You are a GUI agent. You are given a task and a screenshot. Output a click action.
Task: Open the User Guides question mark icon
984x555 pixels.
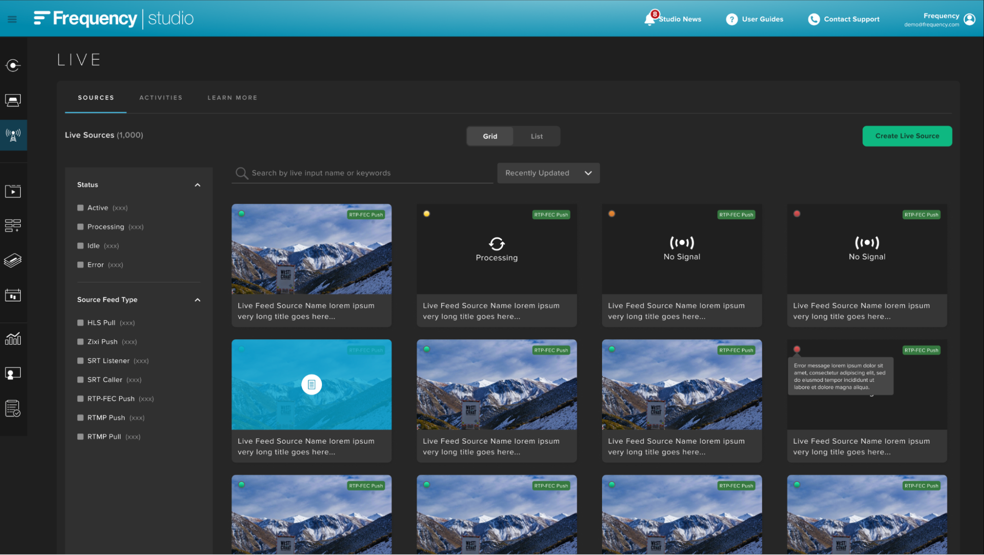click(731, 19)
